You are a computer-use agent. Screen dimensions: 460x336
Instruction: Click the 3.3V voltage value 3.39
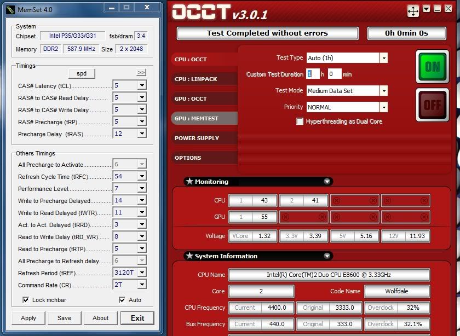[x=315, y=236]
